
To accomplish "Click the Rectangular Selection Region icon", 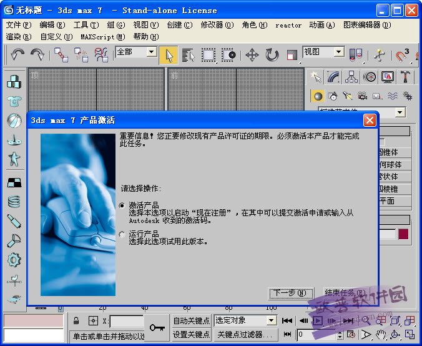I will point(209,55).
